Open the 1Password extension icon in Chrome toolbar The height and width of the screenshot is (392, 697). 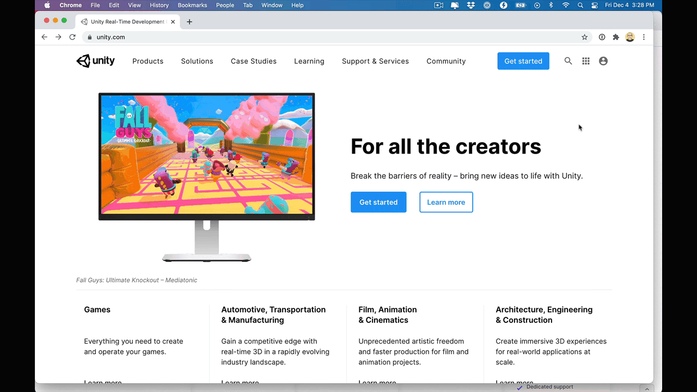pos(602,37)
